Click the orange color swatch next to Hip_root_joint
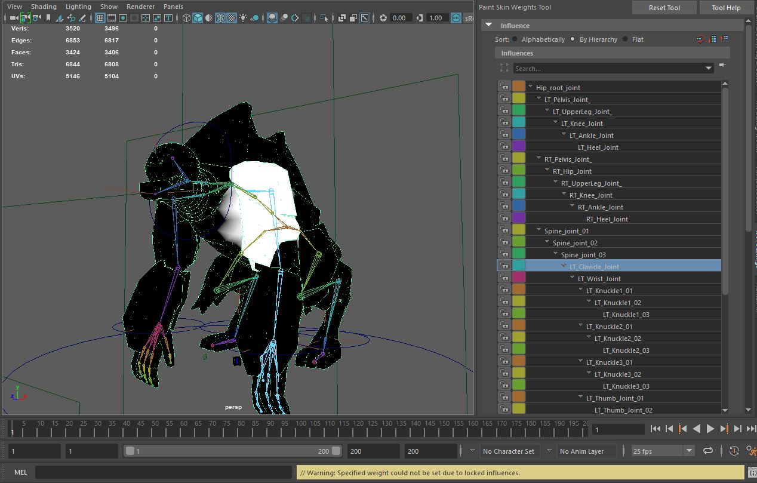757x483 pixels. point(519,87)
